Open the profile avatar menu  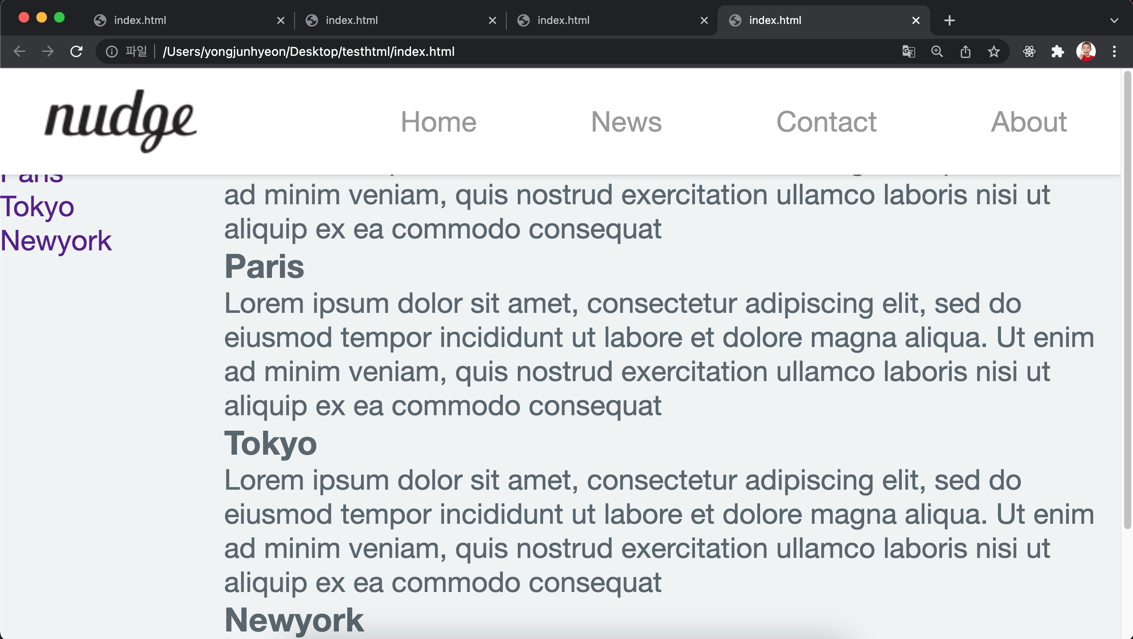(x=1086, y=51)
